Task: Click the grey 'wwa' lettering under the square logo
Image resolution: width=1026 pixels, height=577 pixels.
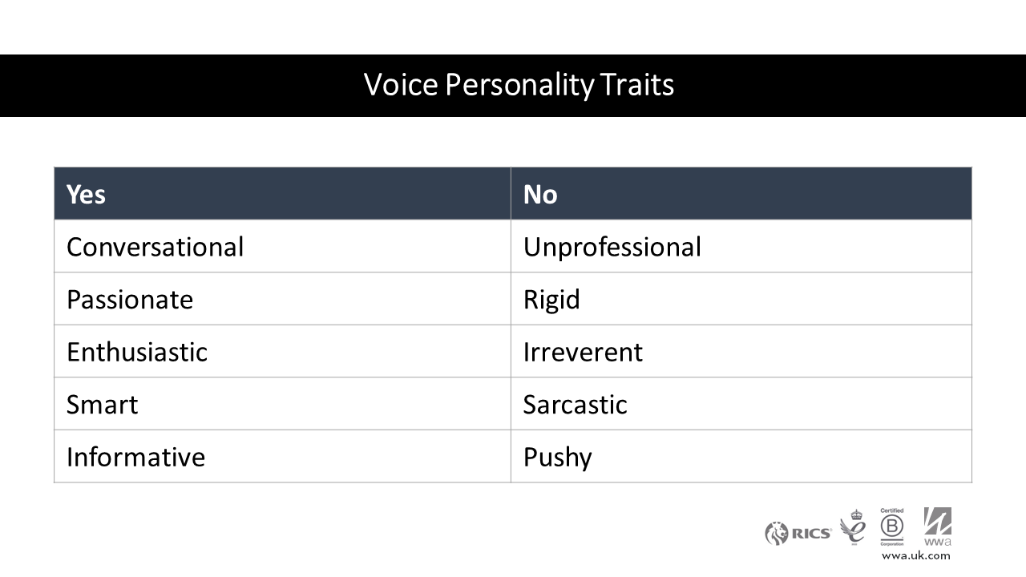Action: (x=938, y=542)
